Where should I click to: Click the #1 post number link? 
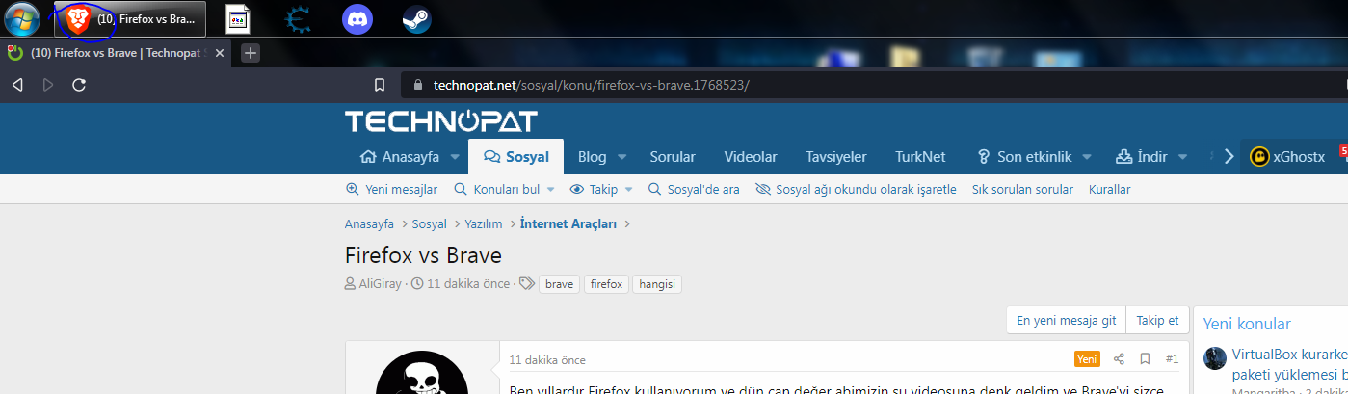click(x=1172, y=359)
